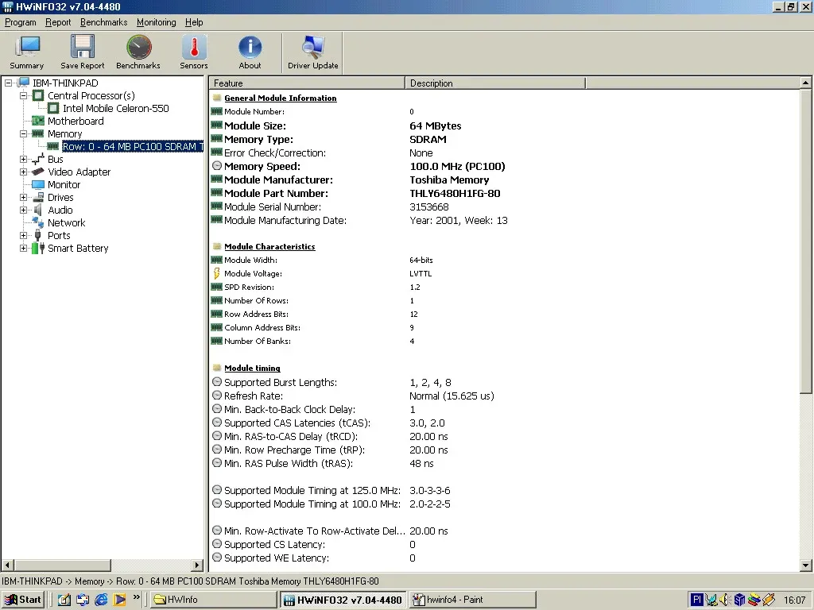Open the Benchmarks menu

click(x=104, y=22)
